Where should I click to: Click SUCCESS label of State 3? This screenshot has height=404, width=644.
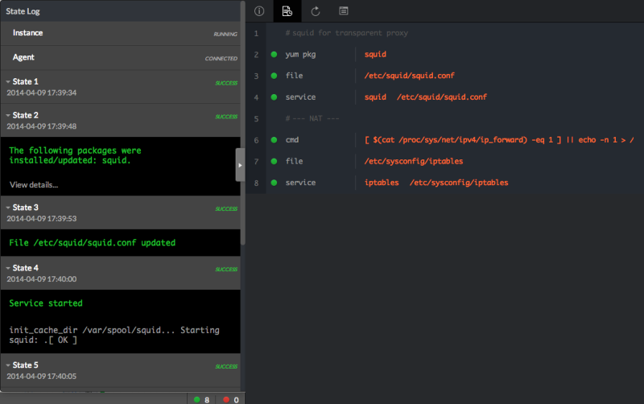coord(226,209)
